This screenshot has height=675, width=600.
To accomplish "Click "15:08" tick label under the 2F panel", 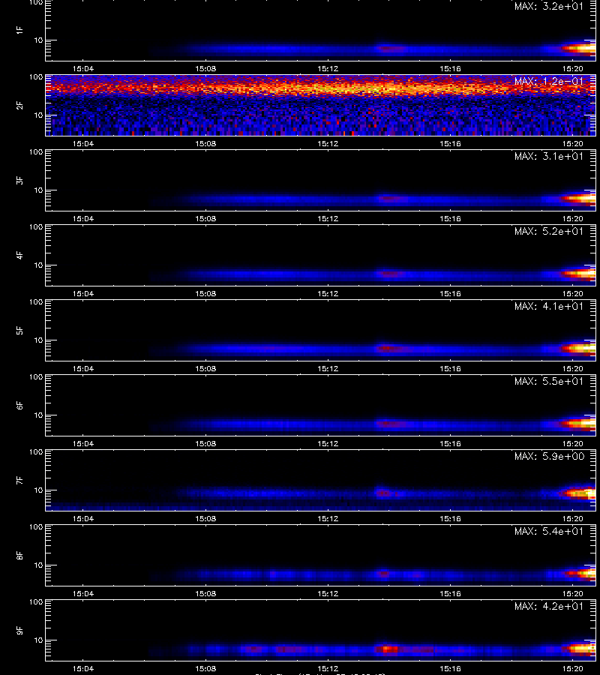I will click(x=205, y=143).
